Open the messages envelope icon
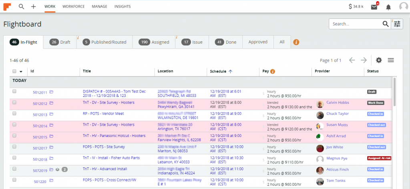 374,7
